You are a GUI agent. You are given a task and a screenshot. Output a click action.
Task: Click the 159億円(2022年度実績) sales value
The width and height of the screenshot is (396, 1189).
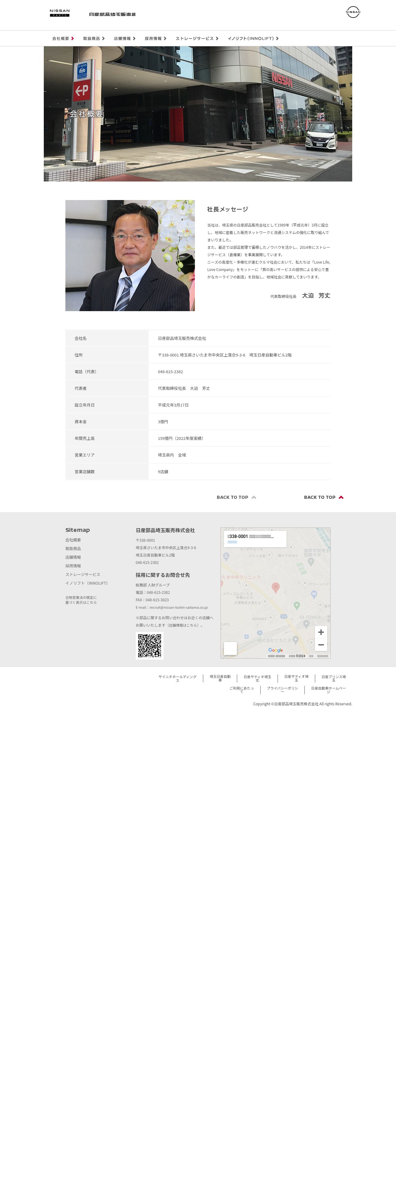[x=181, y=439]
